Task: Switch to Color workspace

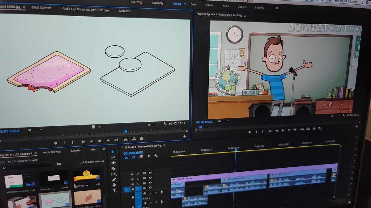Action: pos(194,5)
